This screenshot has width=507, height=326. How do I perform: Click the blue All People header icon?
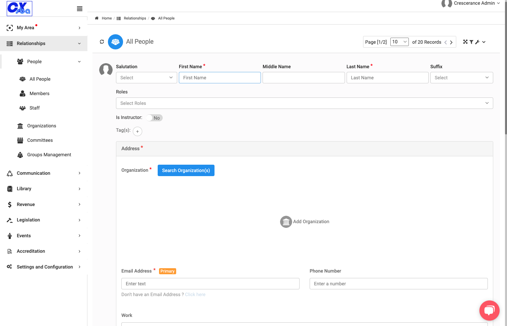pyautogui.click(x=115, y=42)
